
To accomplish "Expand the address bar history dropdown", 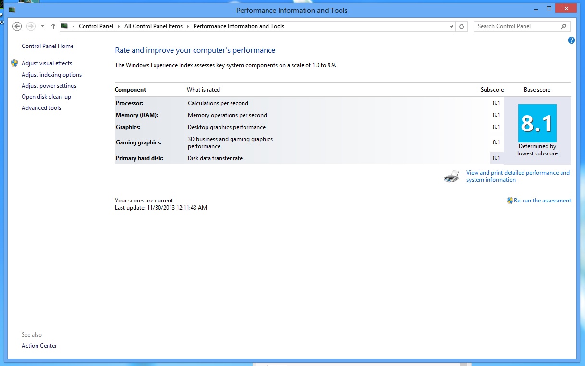I will (451, 27).
